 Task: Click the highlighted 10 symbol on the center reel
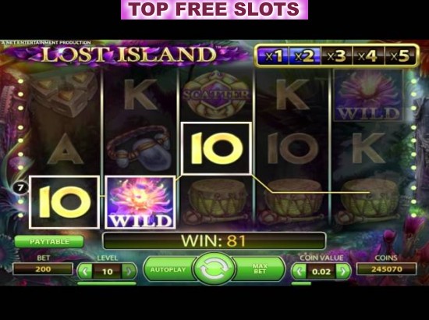[x=216, y=148]
